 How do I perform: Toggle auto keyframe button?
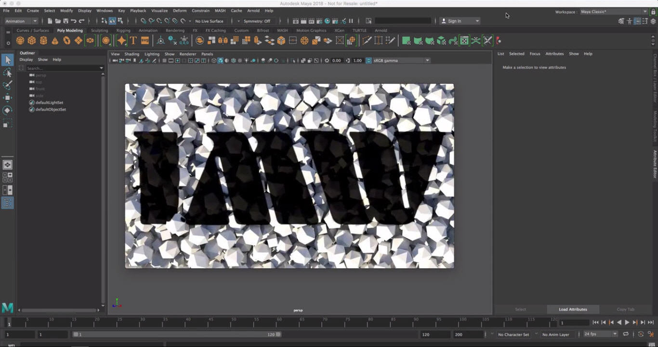[x=641, y=334]
